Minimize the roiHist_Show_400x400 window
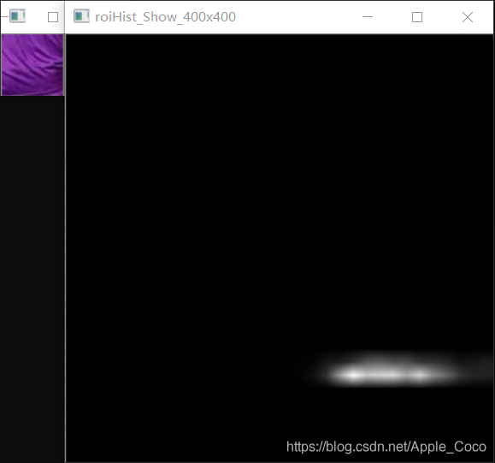The image size is (495, 463). coord(368,17)
